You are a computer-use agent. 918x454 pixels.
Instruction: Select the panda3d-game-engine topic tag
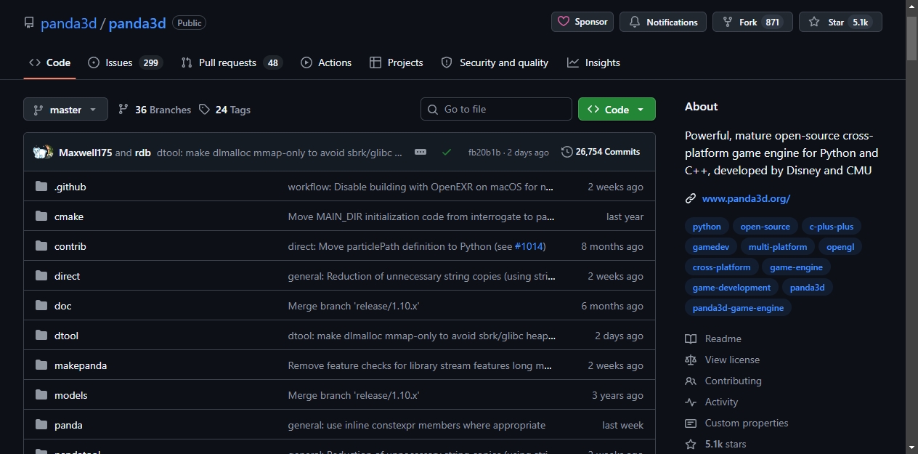point(739,308)
